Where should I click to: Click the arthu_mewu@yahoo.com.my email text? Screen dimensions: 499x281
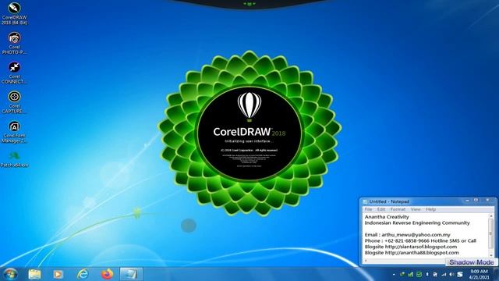click(x=416, y=234)
